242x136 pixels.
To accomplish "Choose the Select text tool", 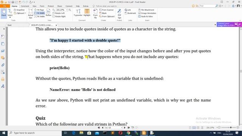I will tap(10, 13).
